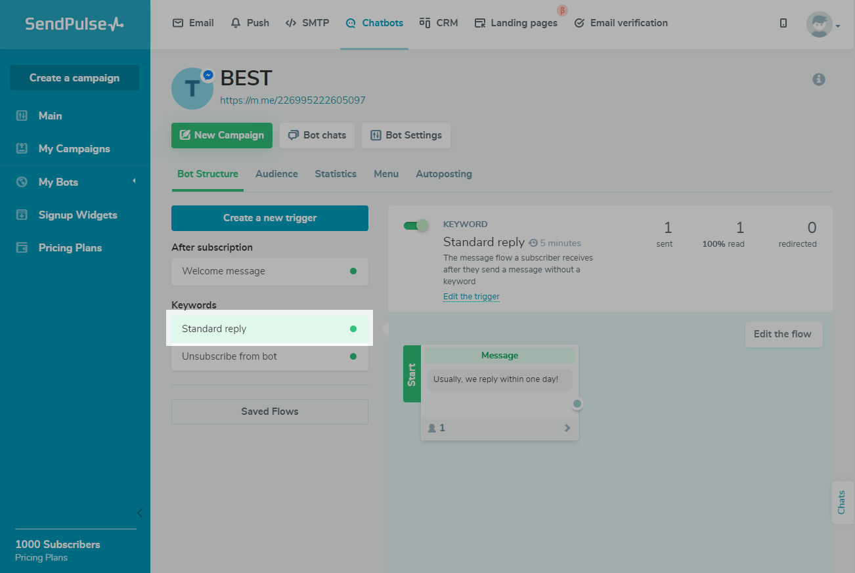Viewport: 855px width, 573px height.
Task: Collapse the left sidebar with the chevron
Action: point(139,513)
